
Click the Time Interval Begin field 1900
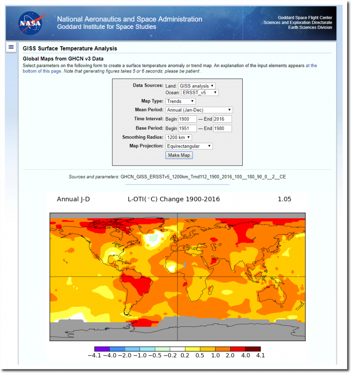pos(187,119)
